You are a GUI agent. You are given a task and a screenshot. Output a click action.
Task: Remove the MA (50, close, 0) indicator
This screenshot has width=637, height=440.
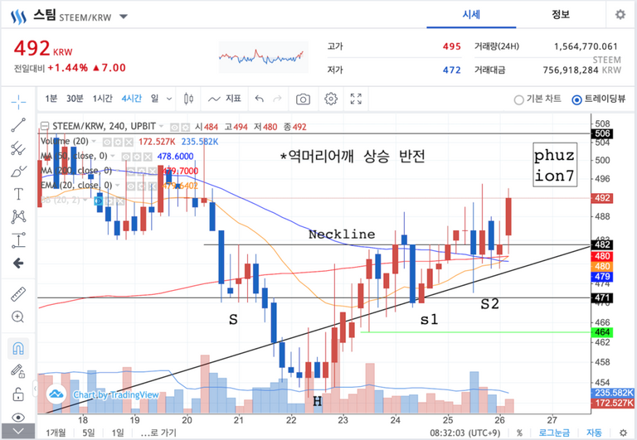pos(148,157)
